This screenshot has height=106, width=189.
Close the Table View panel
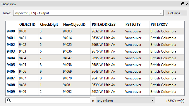(187, 4)
